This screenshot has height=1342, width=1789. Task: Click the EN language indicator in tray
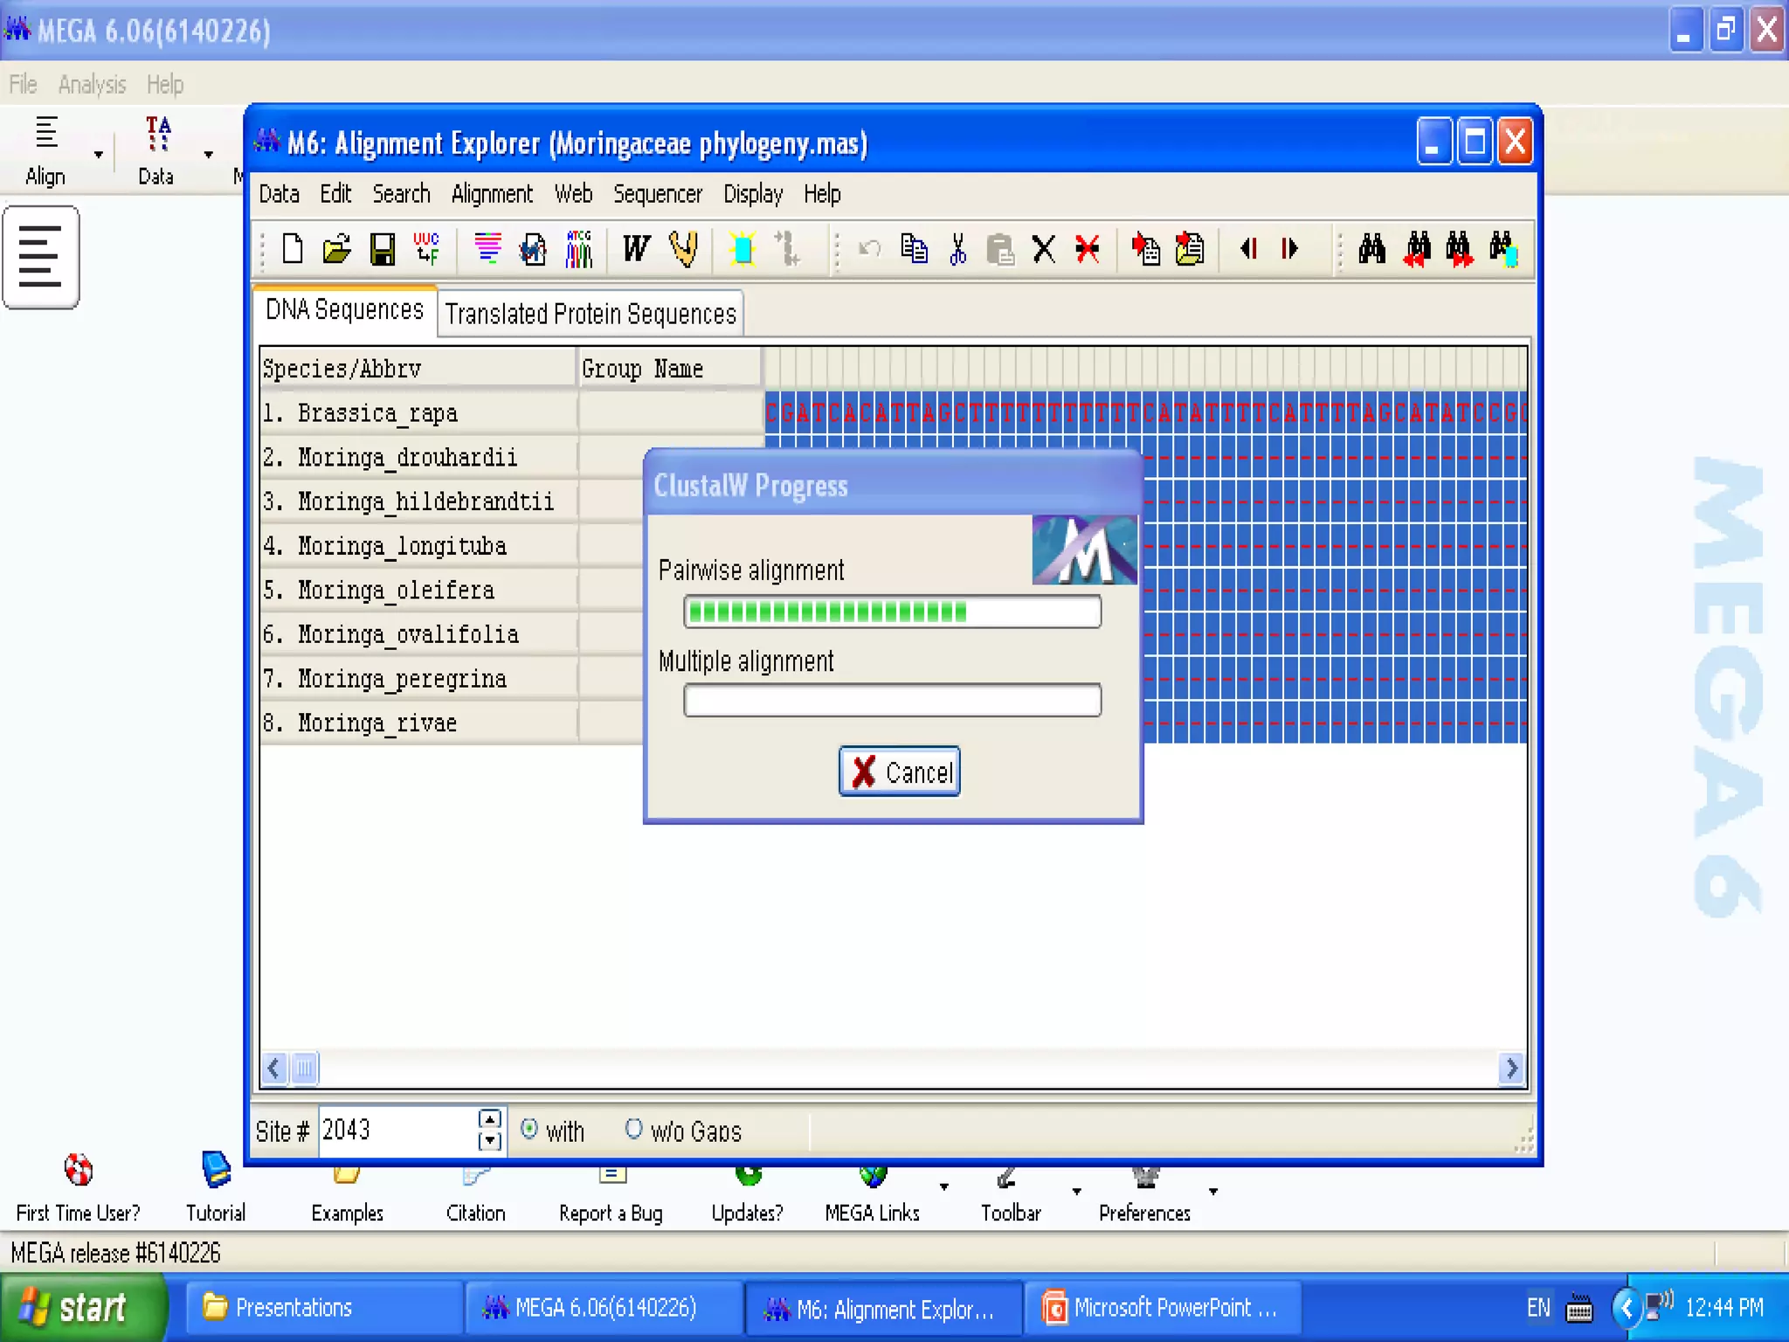(x=1539, y=1308)
